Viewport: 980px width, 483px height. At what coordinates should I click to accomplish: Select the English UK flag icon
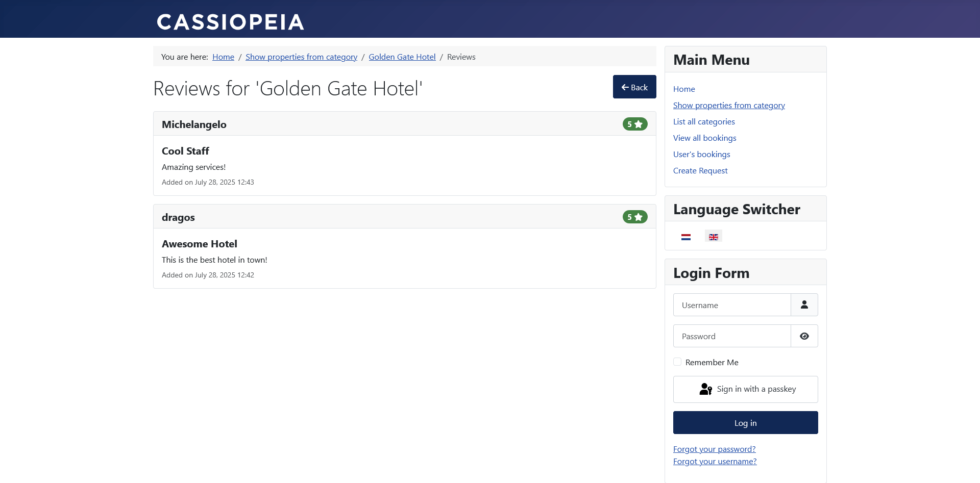[714, 237]
